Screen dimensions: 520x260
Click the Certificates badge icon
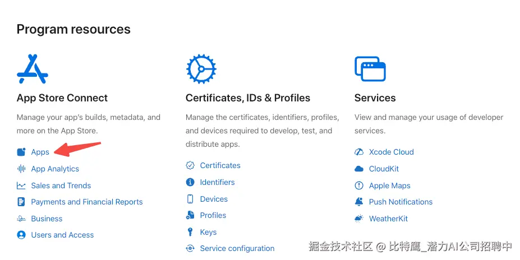click(190, 165)
